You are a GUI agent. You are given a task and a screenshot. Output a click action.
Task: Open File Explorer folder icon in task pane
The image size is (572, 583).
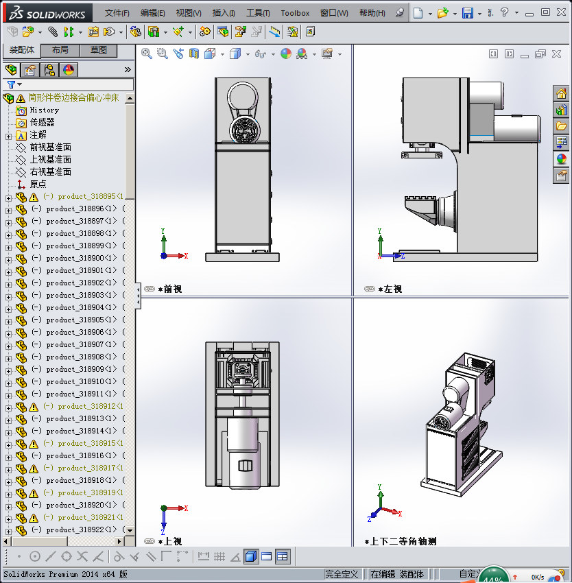click(561, 126)
